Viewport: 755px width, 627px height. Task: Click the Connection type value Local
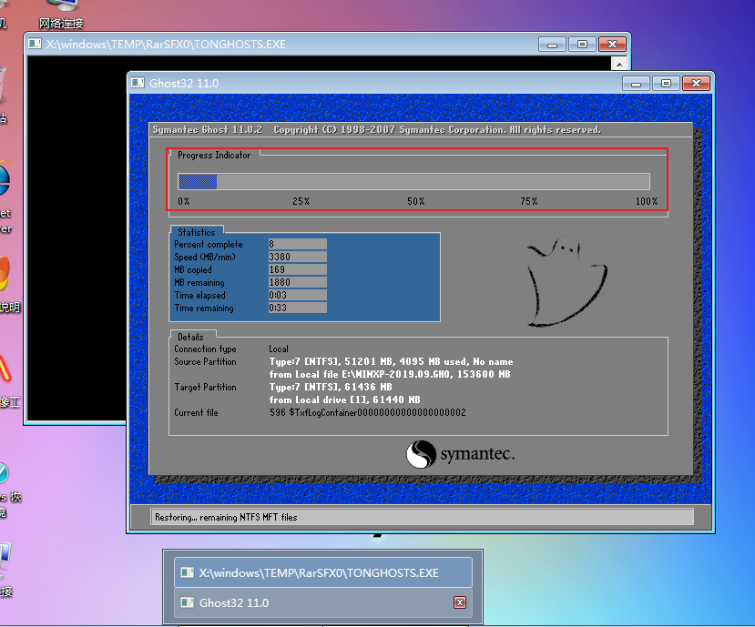(279, 349)
